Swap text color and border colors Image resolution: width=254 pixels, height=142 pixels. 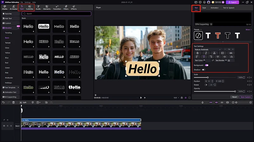[213, 60]
